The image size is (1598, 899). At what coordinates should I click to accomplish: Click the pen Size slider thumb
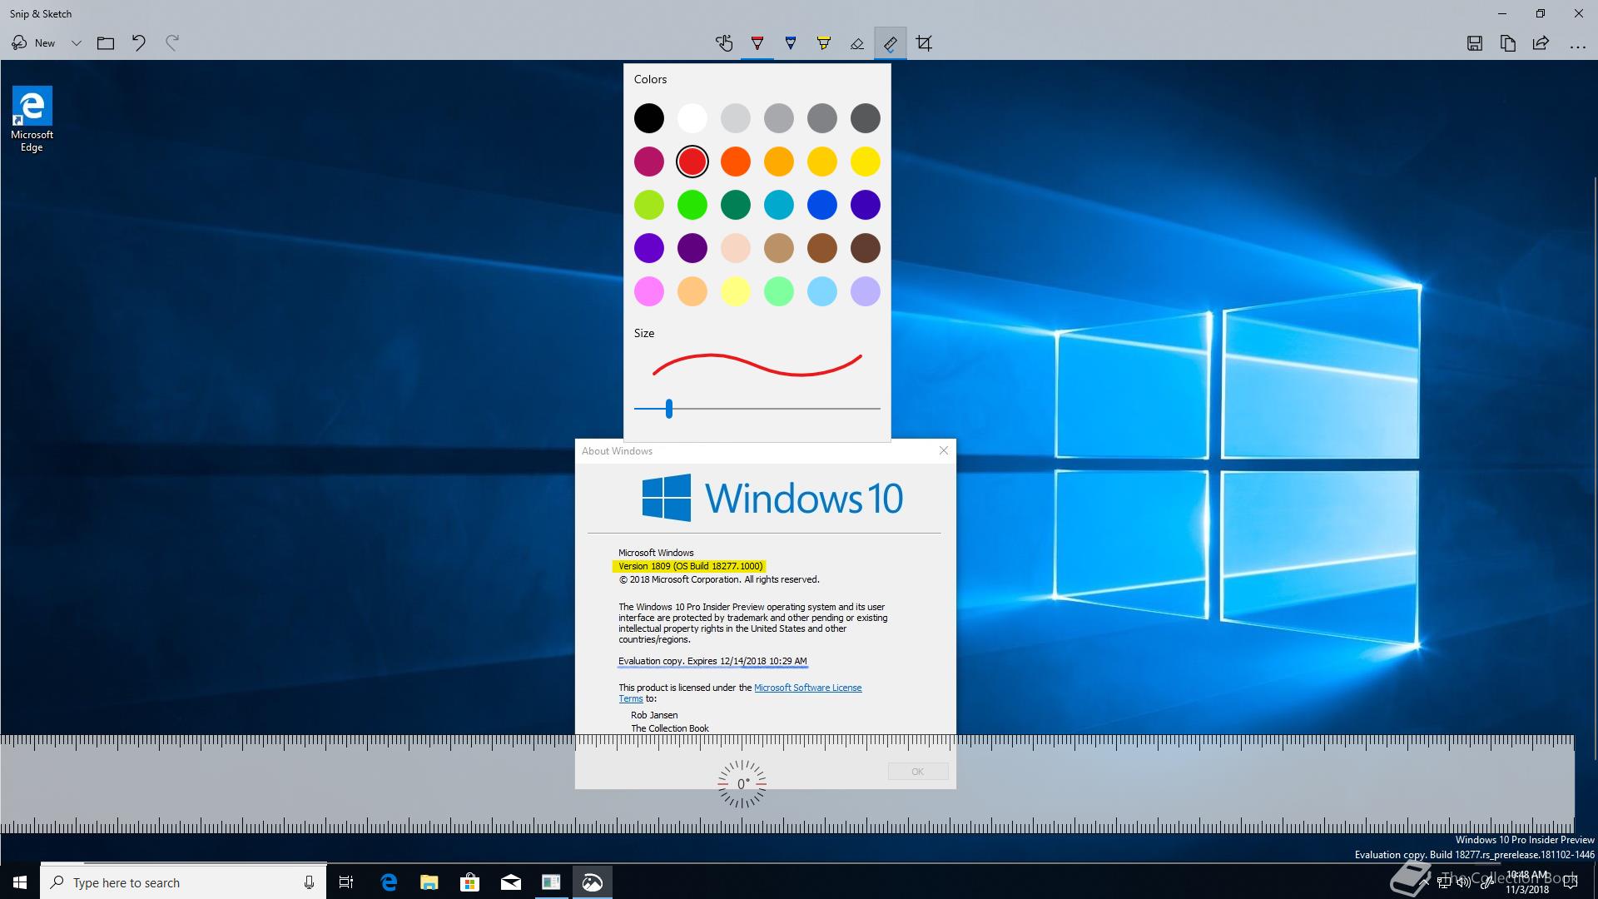pyautogui.click(x=669, y=409)
